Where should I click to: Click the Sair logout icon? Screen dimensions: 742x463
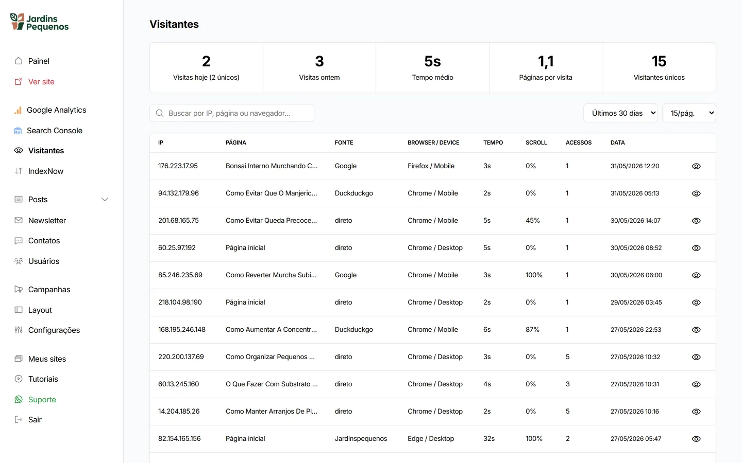pyautogui.click(x=19, y=419)
